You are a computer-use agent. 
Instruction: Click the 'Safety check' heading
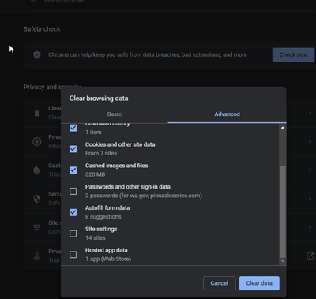point(42,29)
